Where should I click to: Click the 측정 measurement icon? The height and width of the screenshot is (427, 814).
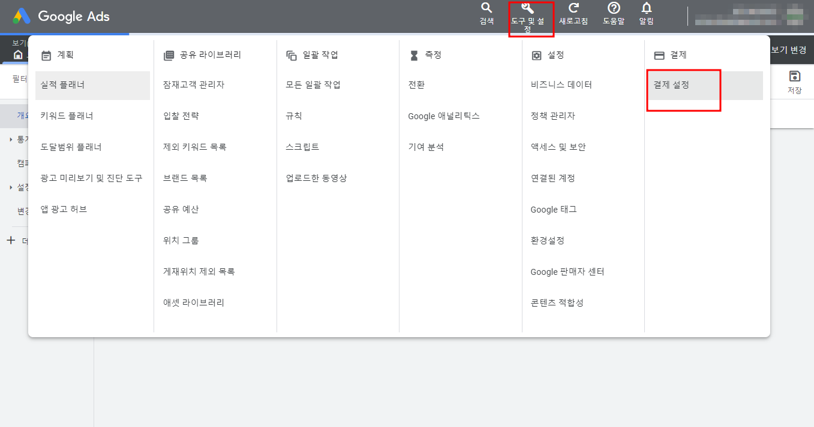[x=414, y=54]
